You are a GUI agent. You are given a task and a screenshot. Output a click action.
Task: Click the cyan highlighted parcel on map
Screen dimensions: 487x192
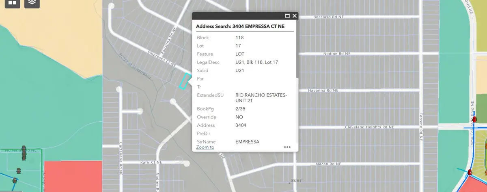point(185,81)
